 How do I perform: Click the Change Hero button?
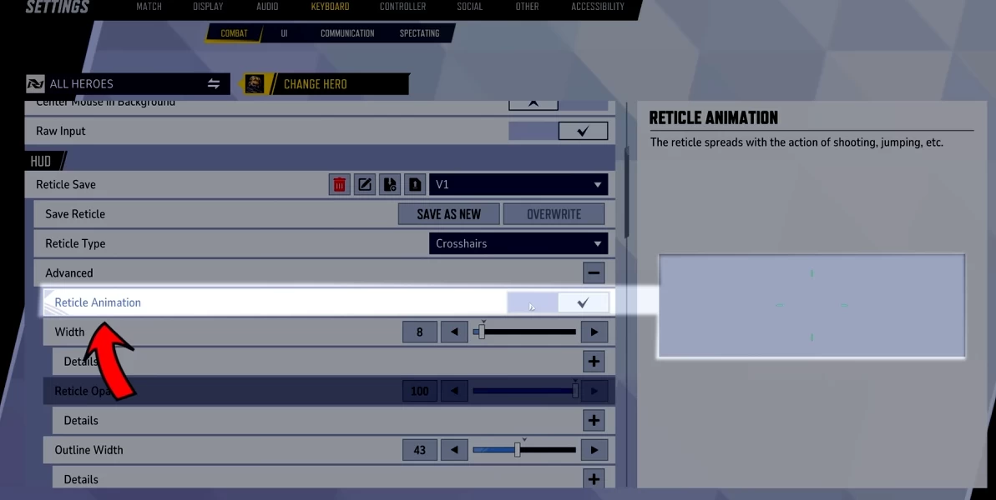tap(326, 84)
